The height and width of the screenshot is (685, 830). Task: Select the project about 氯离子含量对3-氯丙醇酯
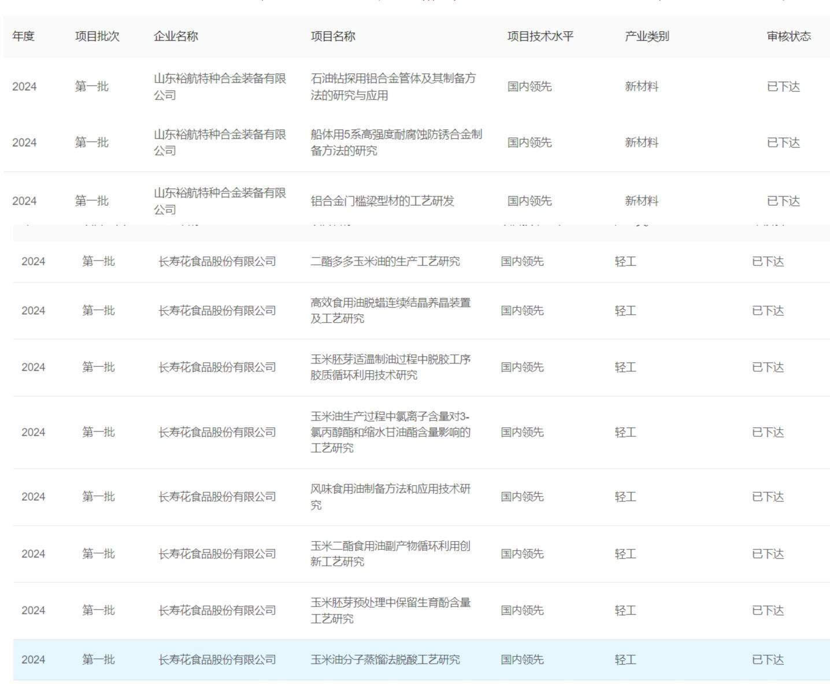(390, 432)
